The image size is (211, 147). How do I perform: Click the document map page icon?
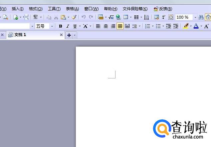click(171, 17)
